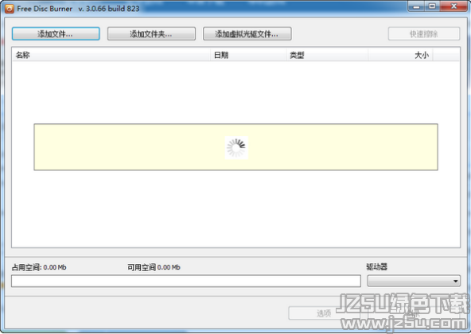Image resolution: width=471 pixels, height=334 pixels.
Task: Sort list by 日期 column header
Action: (249, 55)
